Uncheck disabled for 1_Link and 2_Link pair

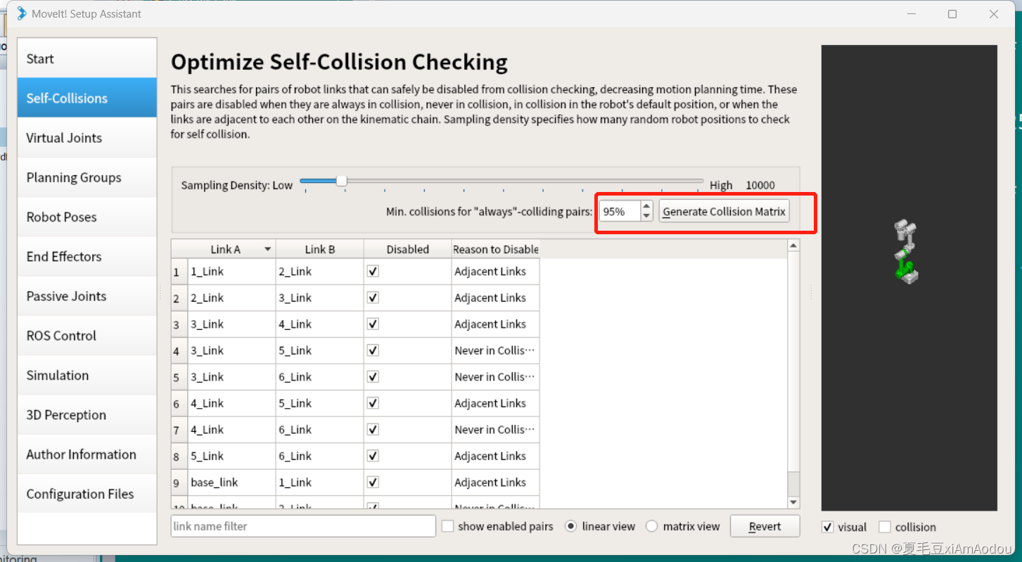pos(373,271)
